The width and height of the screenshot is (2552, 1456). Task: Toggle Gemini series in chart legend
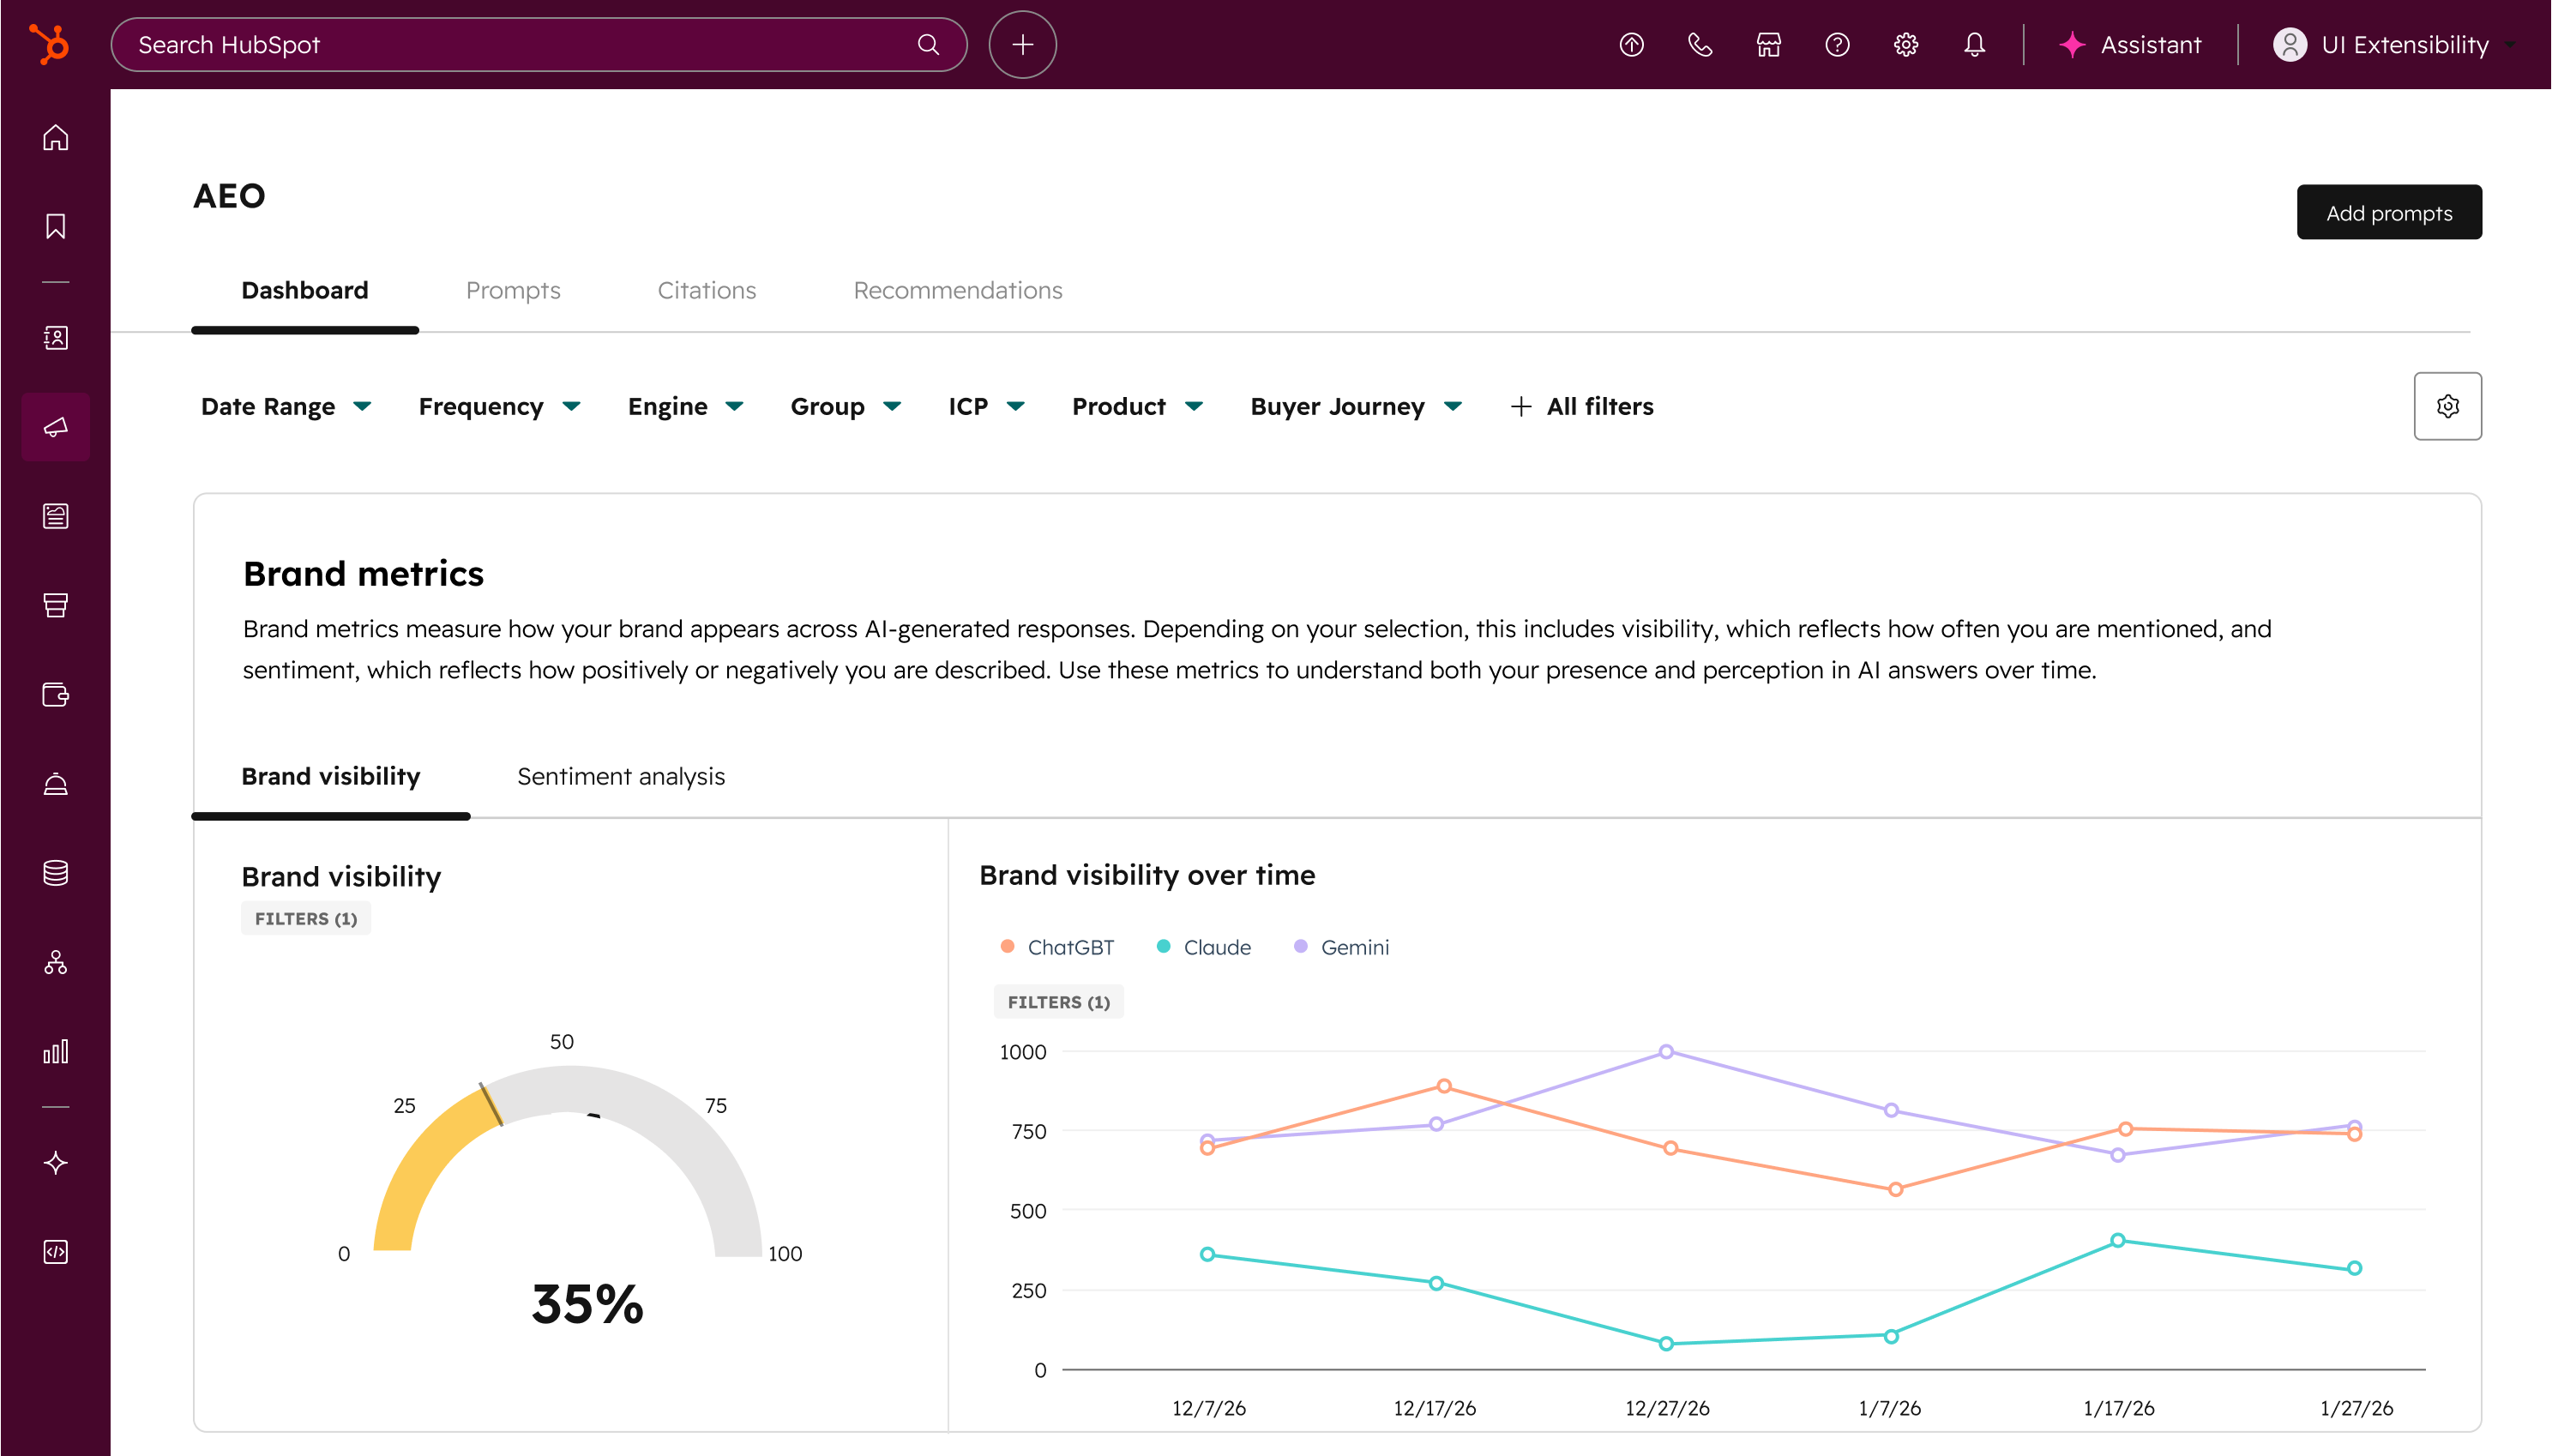point(1341,947)
